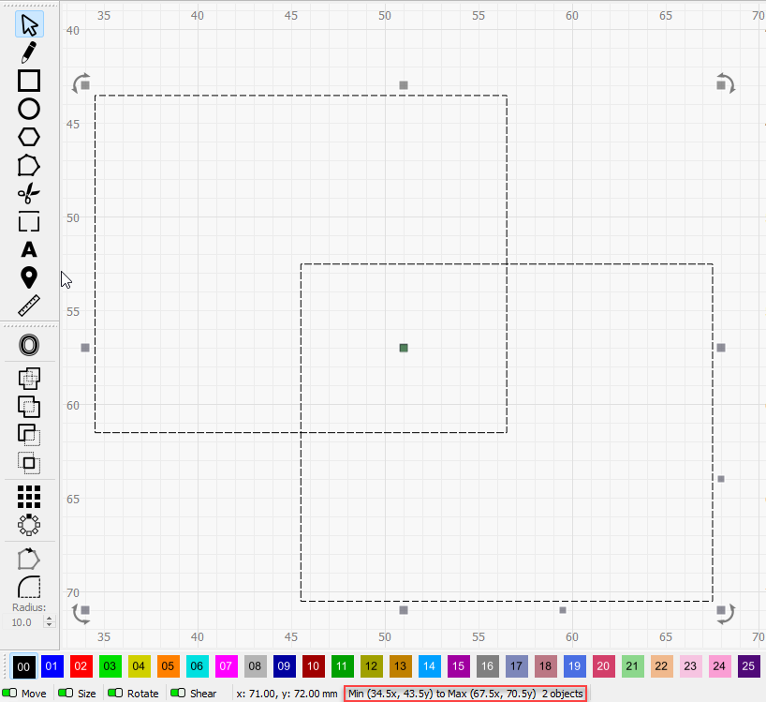Activate the Text tool
This screenshot has width=766, height=702.
coord(29,249)
